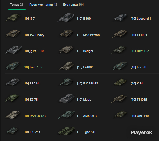This screenshot has width=159, height=141.
Task: Open the Премиум танки 43 tab
Action: [x=43, y=5]
